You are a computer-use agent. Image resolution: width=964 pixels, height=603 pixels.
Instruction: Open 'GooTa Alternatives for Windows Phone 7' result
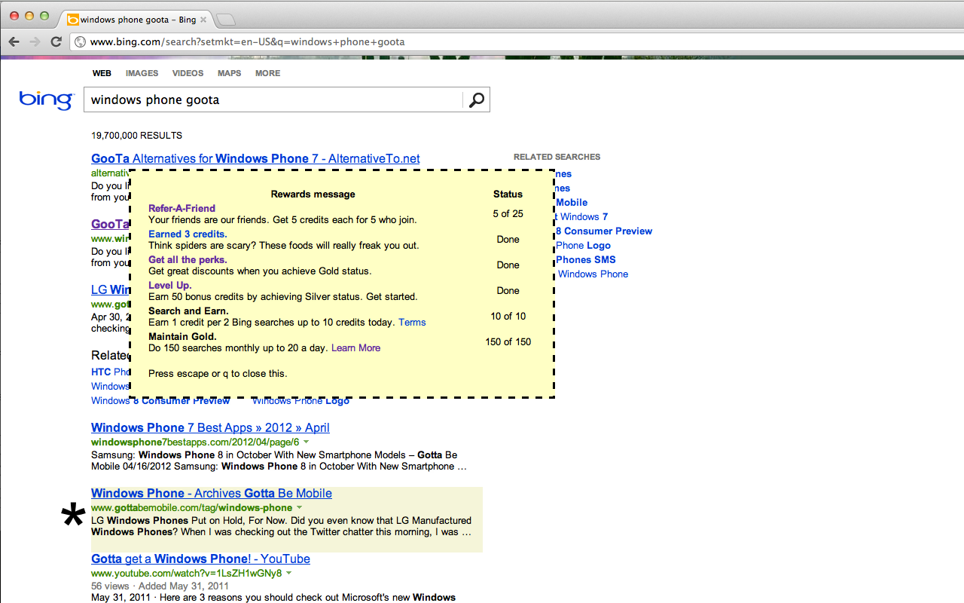pyautogui.click(x=255, y=158)
